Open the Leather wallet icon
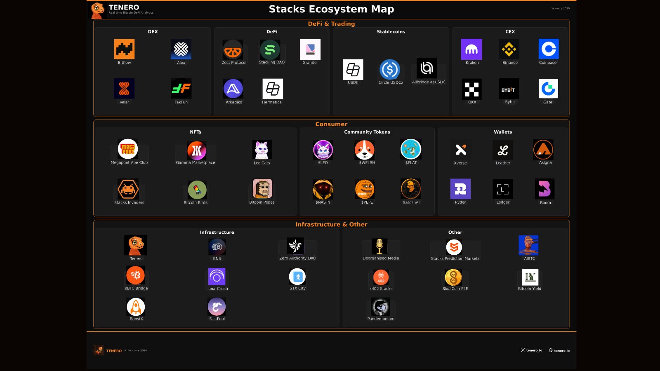The width and height of the screenshot is (660, 371). point(503,150)
